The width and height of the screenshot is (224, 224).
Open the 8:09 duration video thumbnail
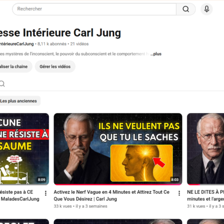point(24,149)
